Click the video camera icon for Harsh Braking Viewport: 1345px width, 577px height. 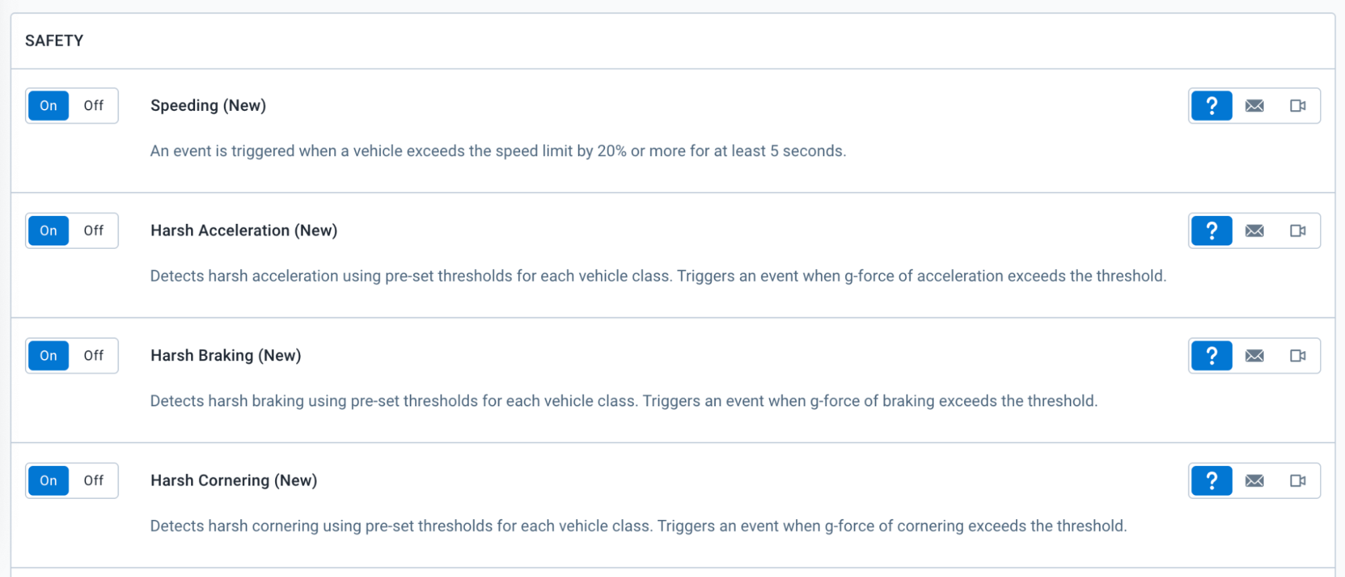tap(1297, 356)
